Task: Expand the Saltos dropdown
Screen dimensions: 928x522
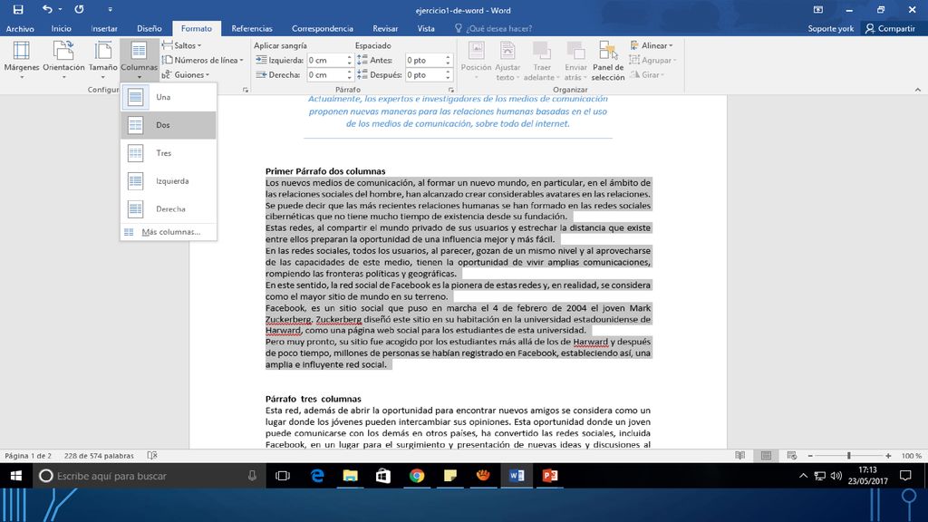Action: click(x=181, y=45)
